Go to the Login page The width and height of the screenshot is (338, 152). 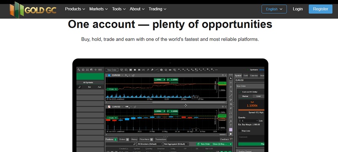[298, 9]
